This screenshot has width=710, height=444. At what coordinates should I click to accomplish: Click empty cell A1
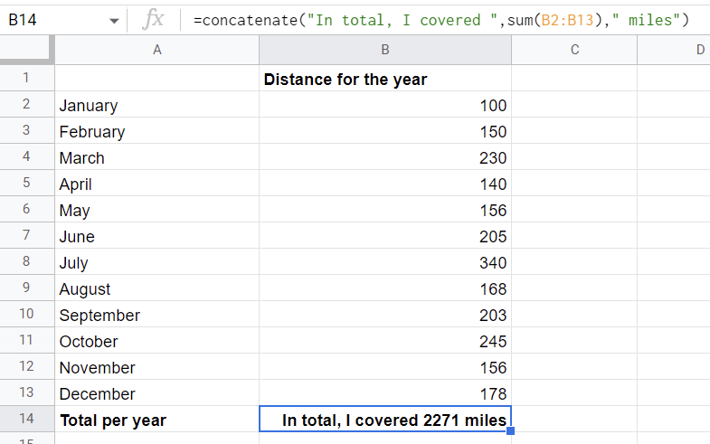[x=157, y=79]
